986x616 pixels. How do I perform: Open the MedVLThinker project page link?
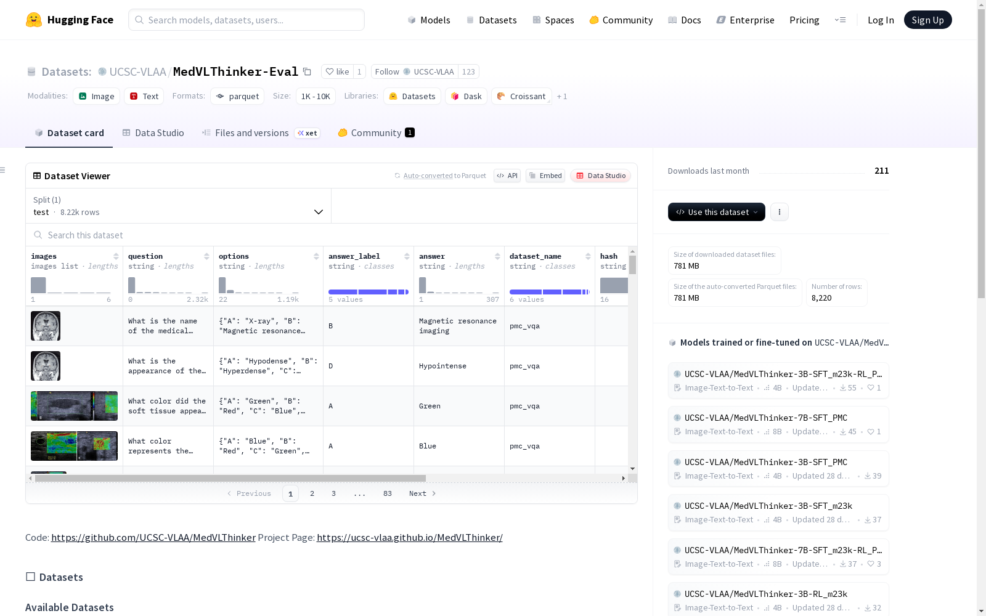click(x=410, y=537)
